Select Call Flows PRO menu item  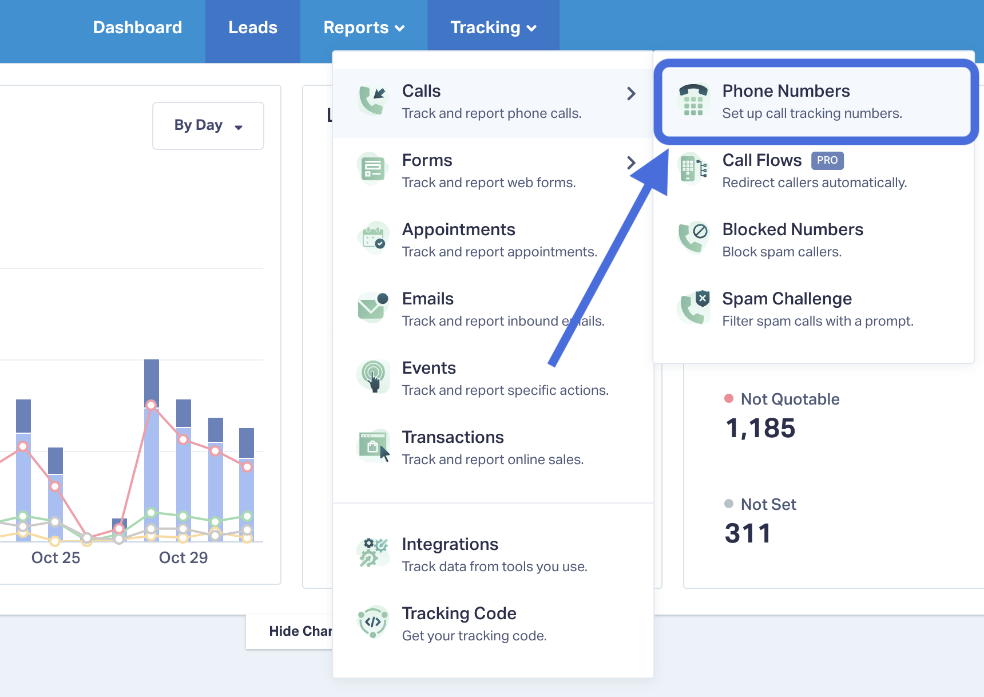pos(813,171)
